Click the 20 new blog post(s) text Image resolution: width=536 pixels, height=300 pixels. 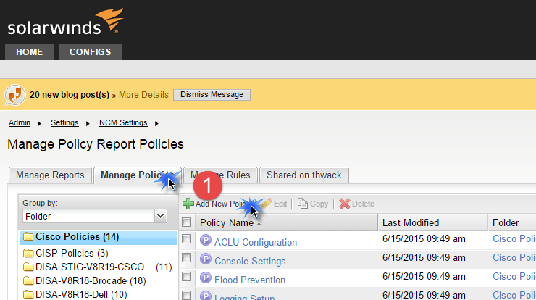[x=70, y=95]
